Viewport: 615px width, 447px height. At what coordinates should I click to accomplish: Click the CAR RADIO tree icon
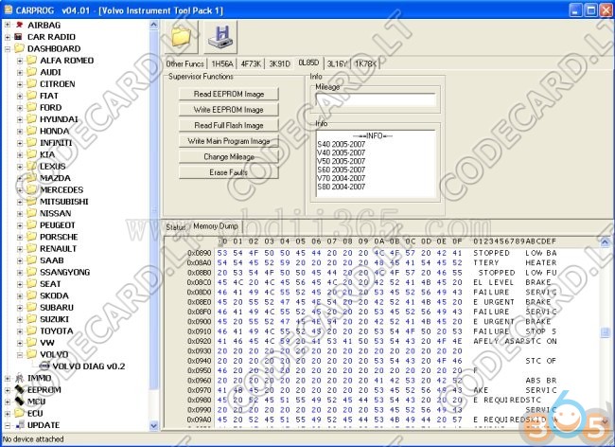click(x=18, y=37)
